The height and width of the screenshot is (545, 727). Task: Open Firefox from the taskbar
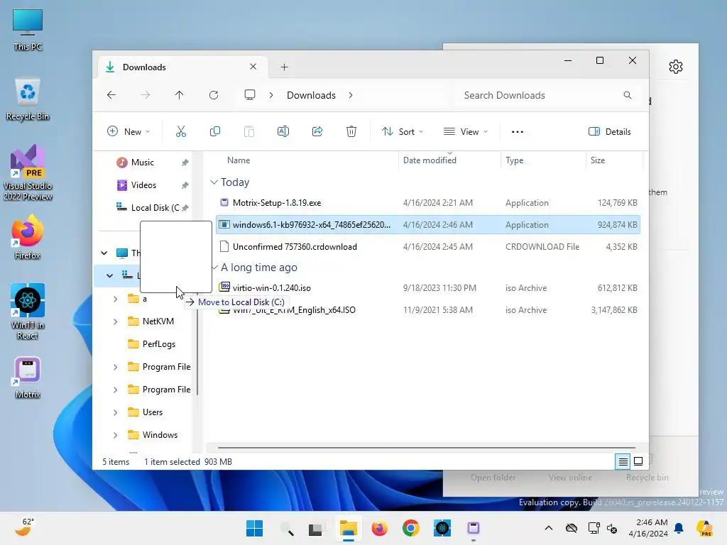point(379,528)
